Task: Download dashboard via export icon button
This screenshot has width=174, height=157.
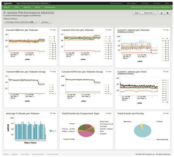Action: 162,13
